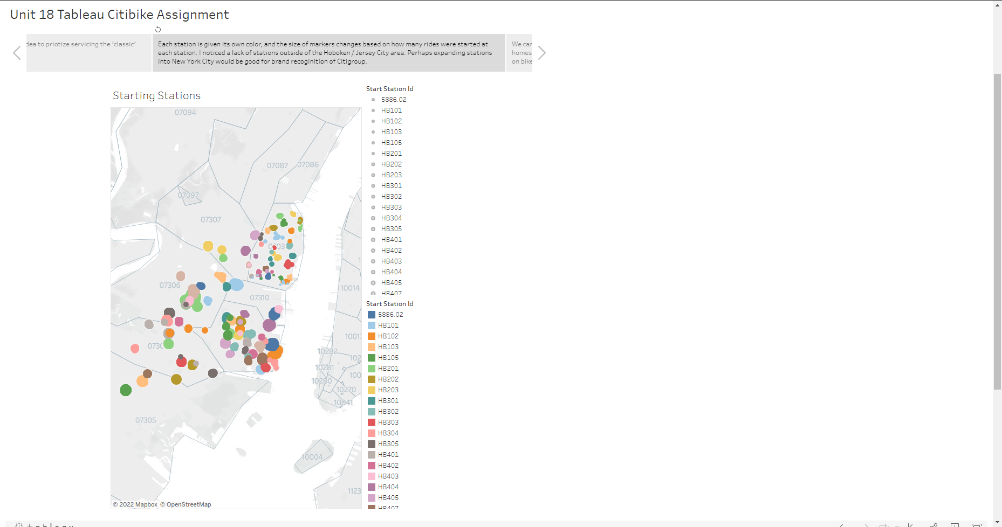Open the OpenStreetMap attribution link
Image resolution: width=1002 pixels, height=527 pixels.
pos(186,505)
